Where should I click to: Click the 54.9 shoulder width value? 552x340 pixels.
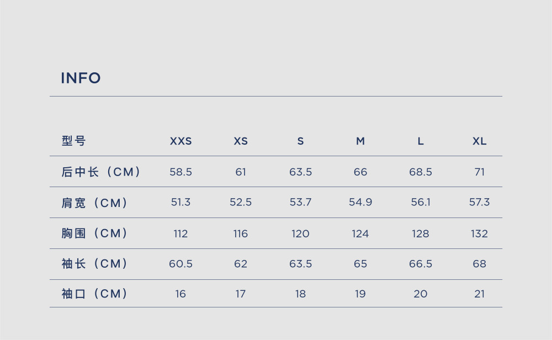(360, 202)
